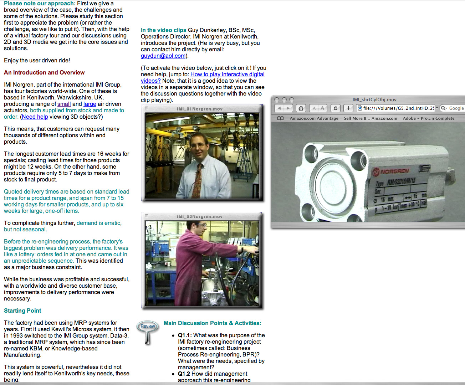This screenshot has width=465, height=385.
Task: Click the page icon in the address field
Action: point(360,108)
